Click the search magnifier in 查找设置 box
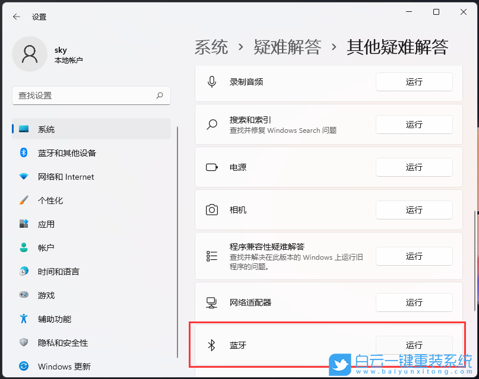Image resolution: width=479 pixels, height=379 pixels. tap(160, 95)
